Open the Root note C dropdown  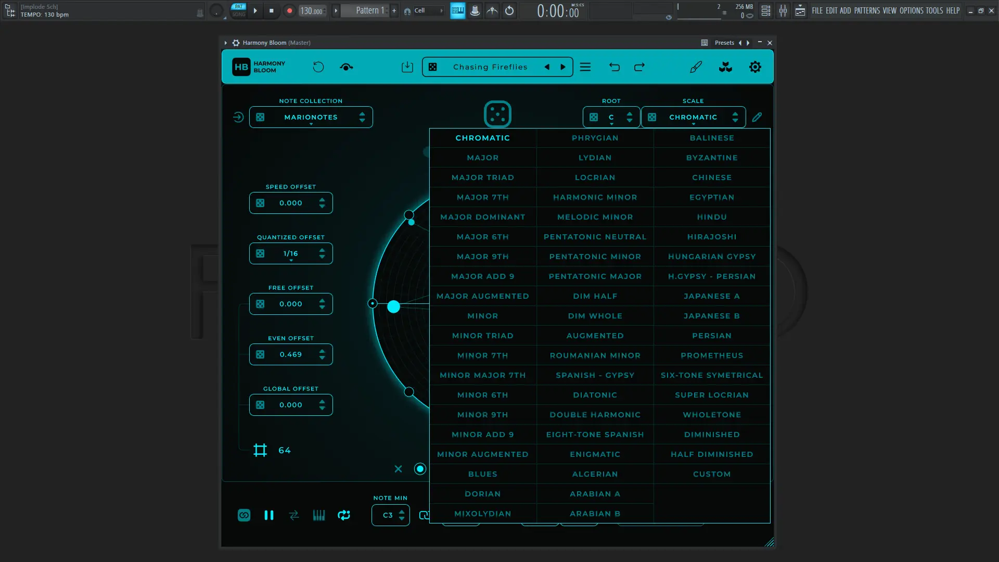611,117
